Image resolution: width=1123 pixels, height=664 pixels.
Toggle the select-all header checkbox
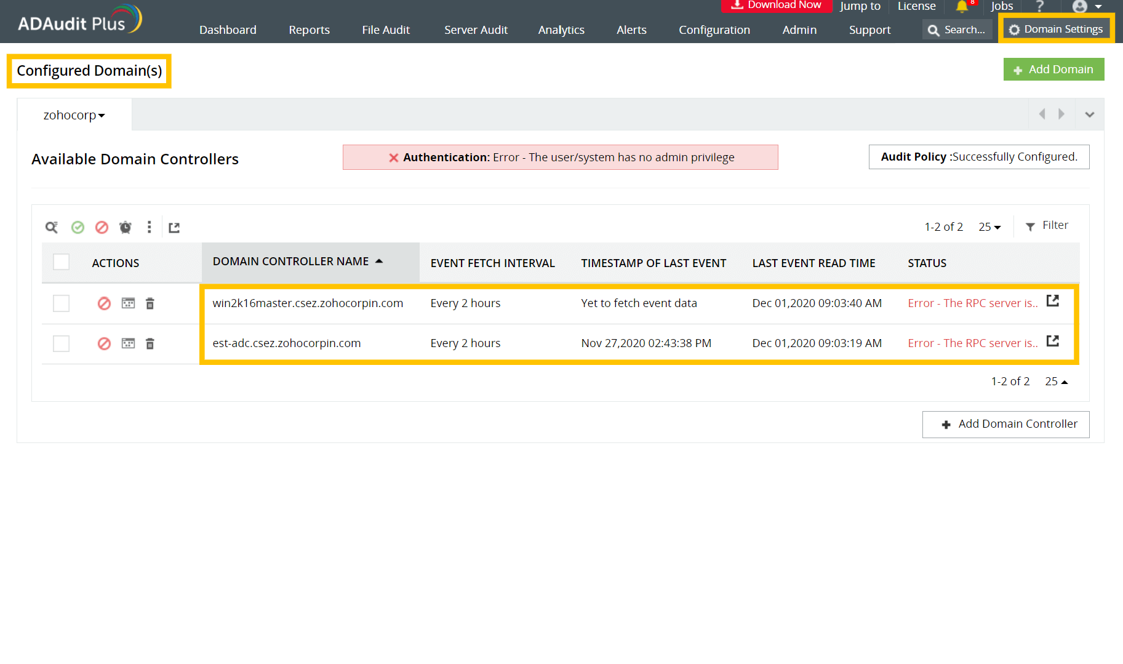pyautogui.click(x=61, y=262)
